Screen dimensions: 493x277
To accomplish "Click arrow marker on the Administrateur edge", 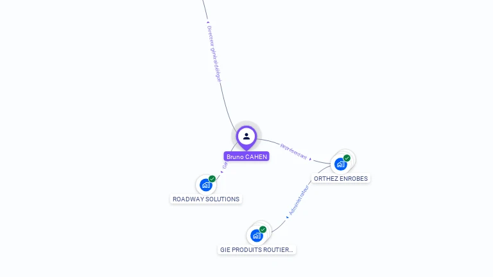I will [x=288, y=217].
